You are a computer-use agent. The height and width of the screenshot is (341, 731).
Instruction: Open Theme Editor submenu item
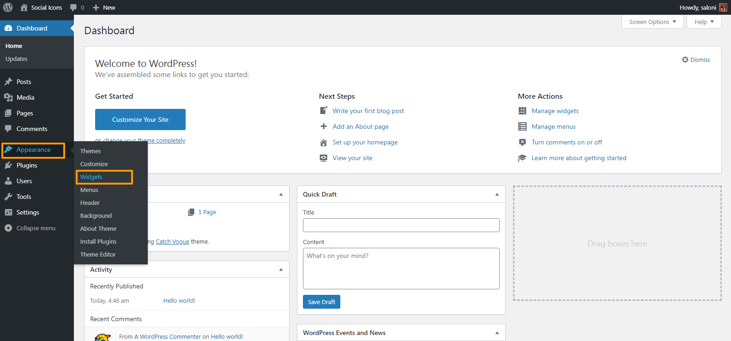point(98,254)
